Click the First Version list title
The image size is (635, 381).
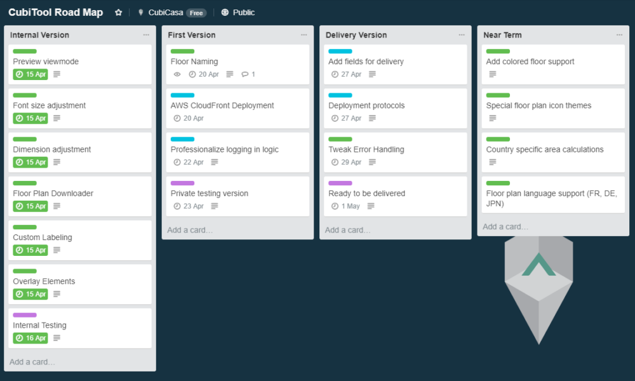coord(192,35)
